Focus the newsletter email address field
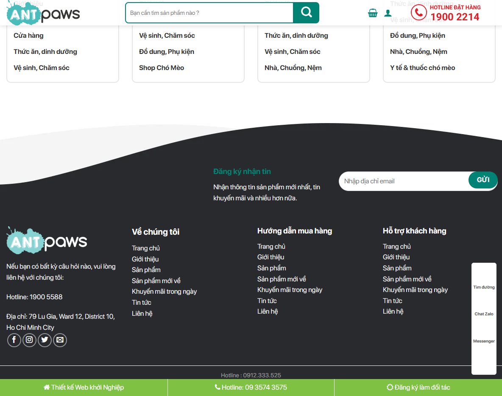The image size is (502, 396). click(x=403, y=181)
